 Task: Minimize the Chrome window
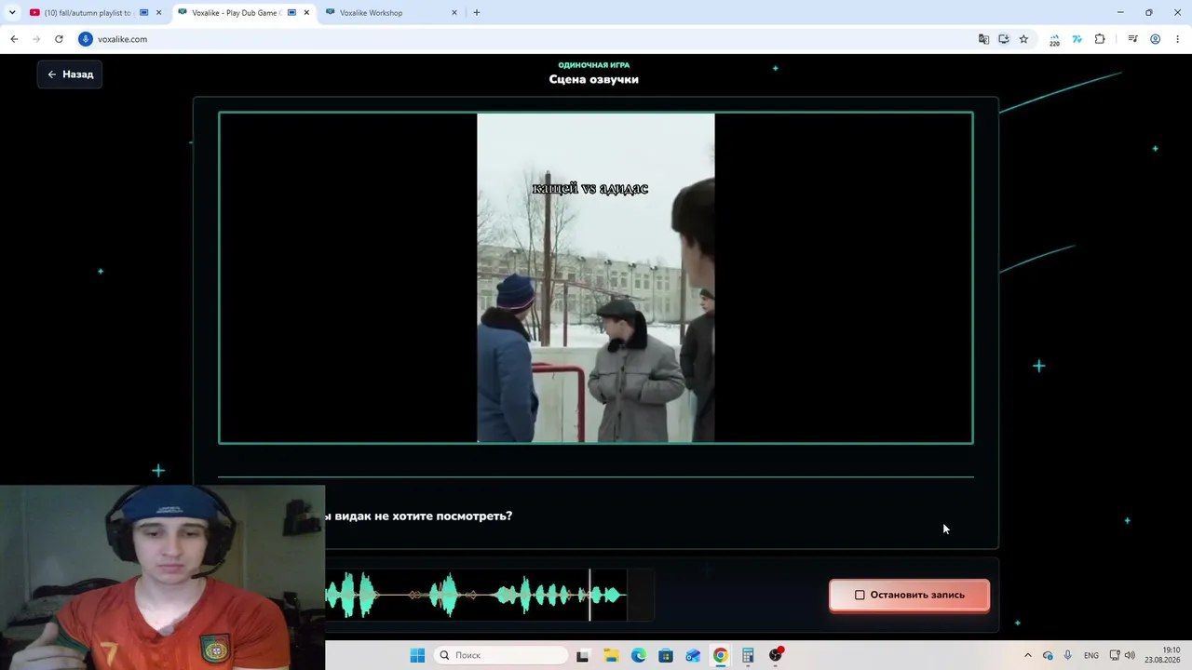tap(1120, 13)
